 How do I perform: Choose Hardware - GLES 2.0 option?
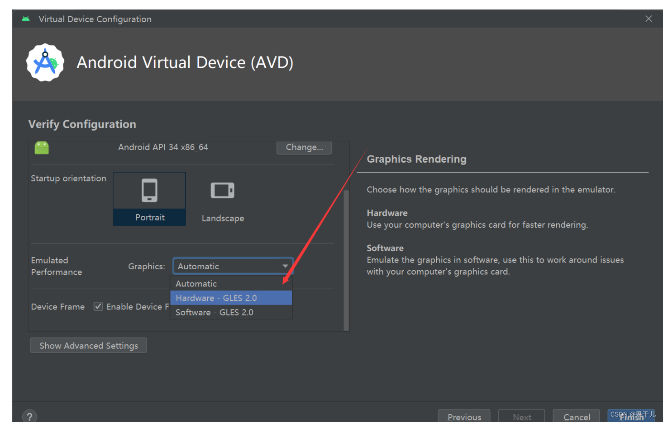pos(231,298)
